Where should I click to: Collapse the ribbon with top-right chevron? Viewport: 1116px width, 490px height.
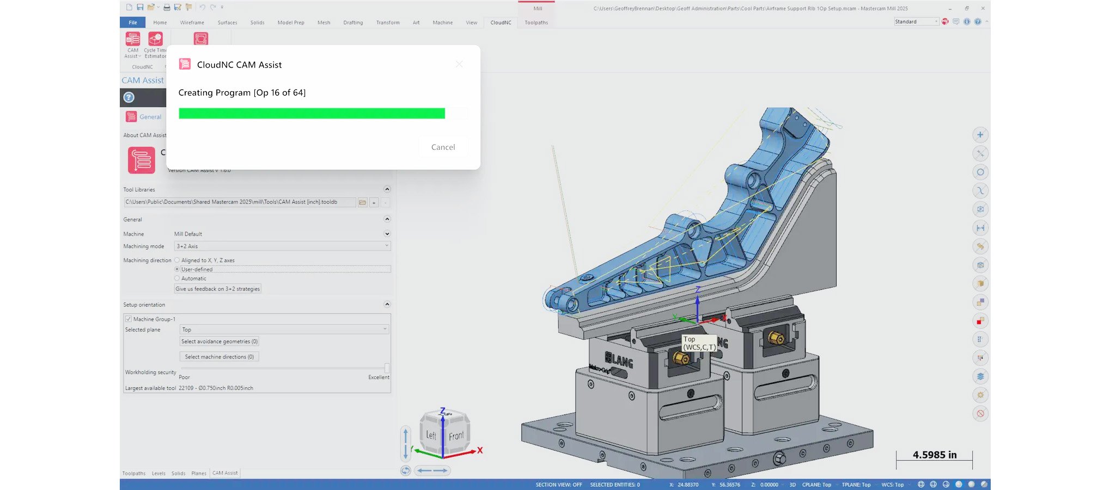coord(987,22)
